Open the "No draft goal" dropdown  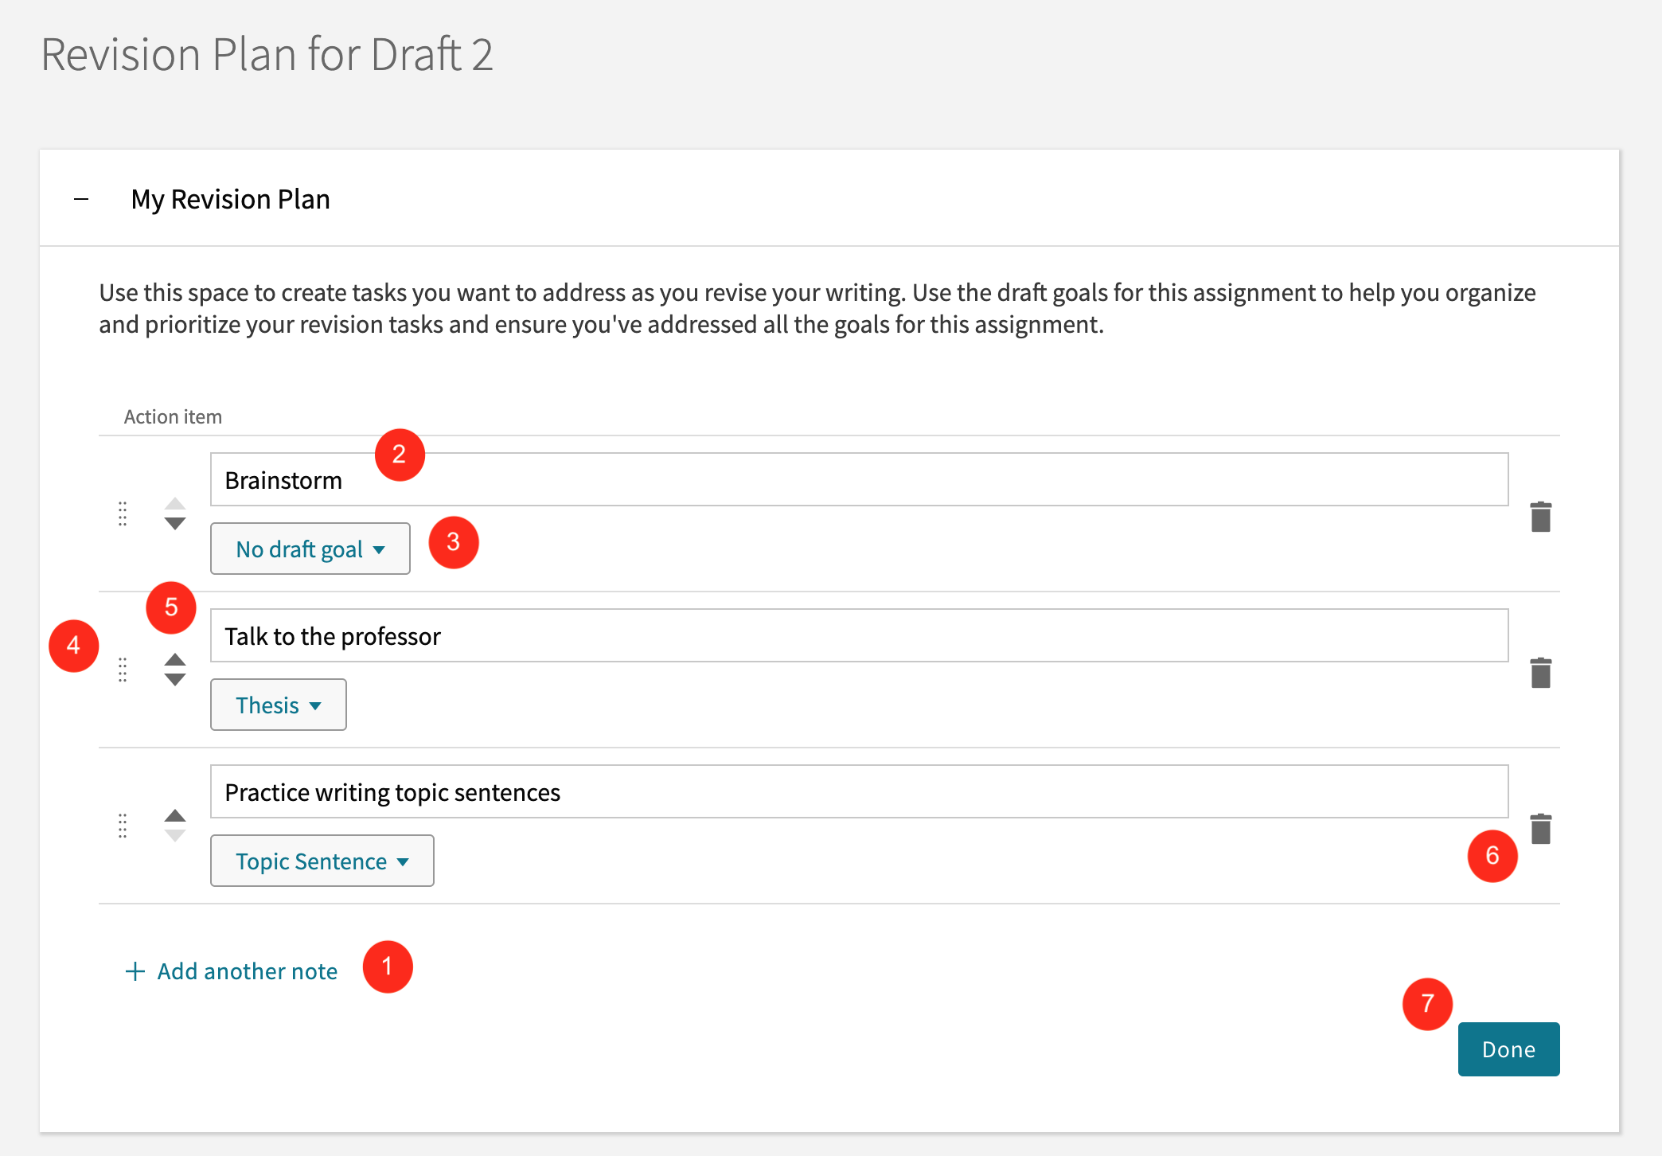[x=310, y=549]
